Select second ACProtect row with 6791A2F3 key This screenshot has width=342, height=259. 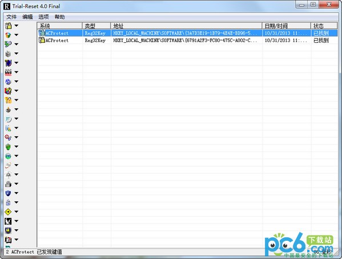tap(187, 41)
